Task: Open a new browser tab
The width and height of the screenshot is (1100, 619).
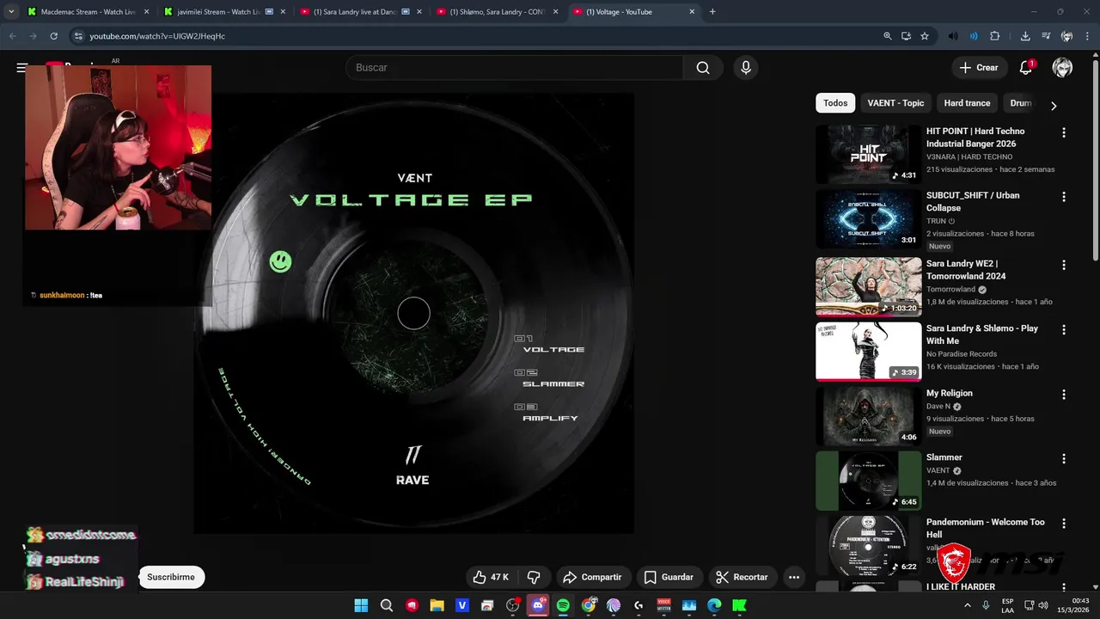Action: click(x=712, y=12)
